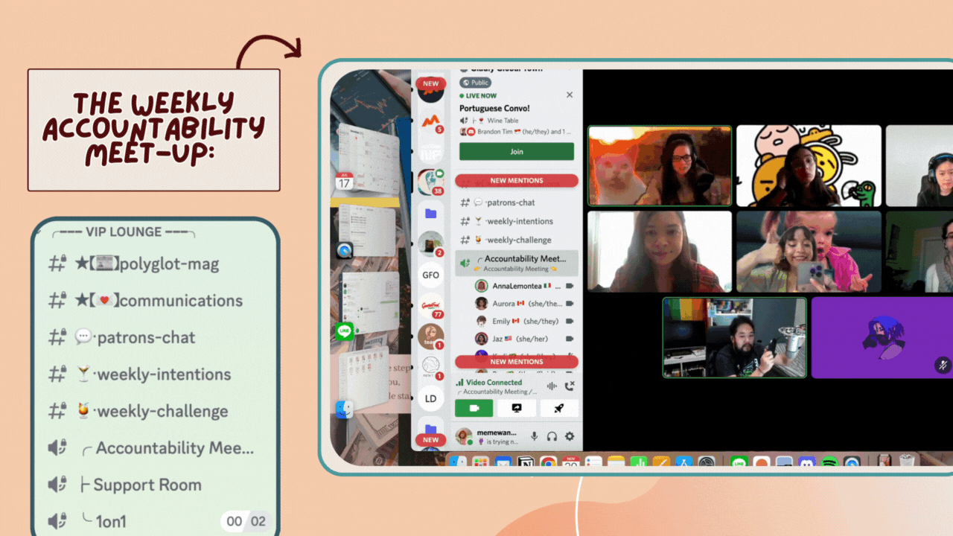Image resolution: width=953 pixels, height=536 pixels.
Task: Select Aurora in the voice participant list
Action: pyautogui.click(x=524, y=304)
